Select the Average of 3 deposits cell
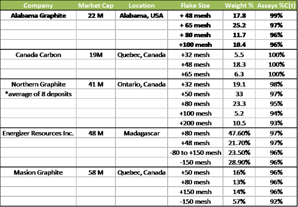This screenshot has width=298, height=207. click(x=38, y=93)
